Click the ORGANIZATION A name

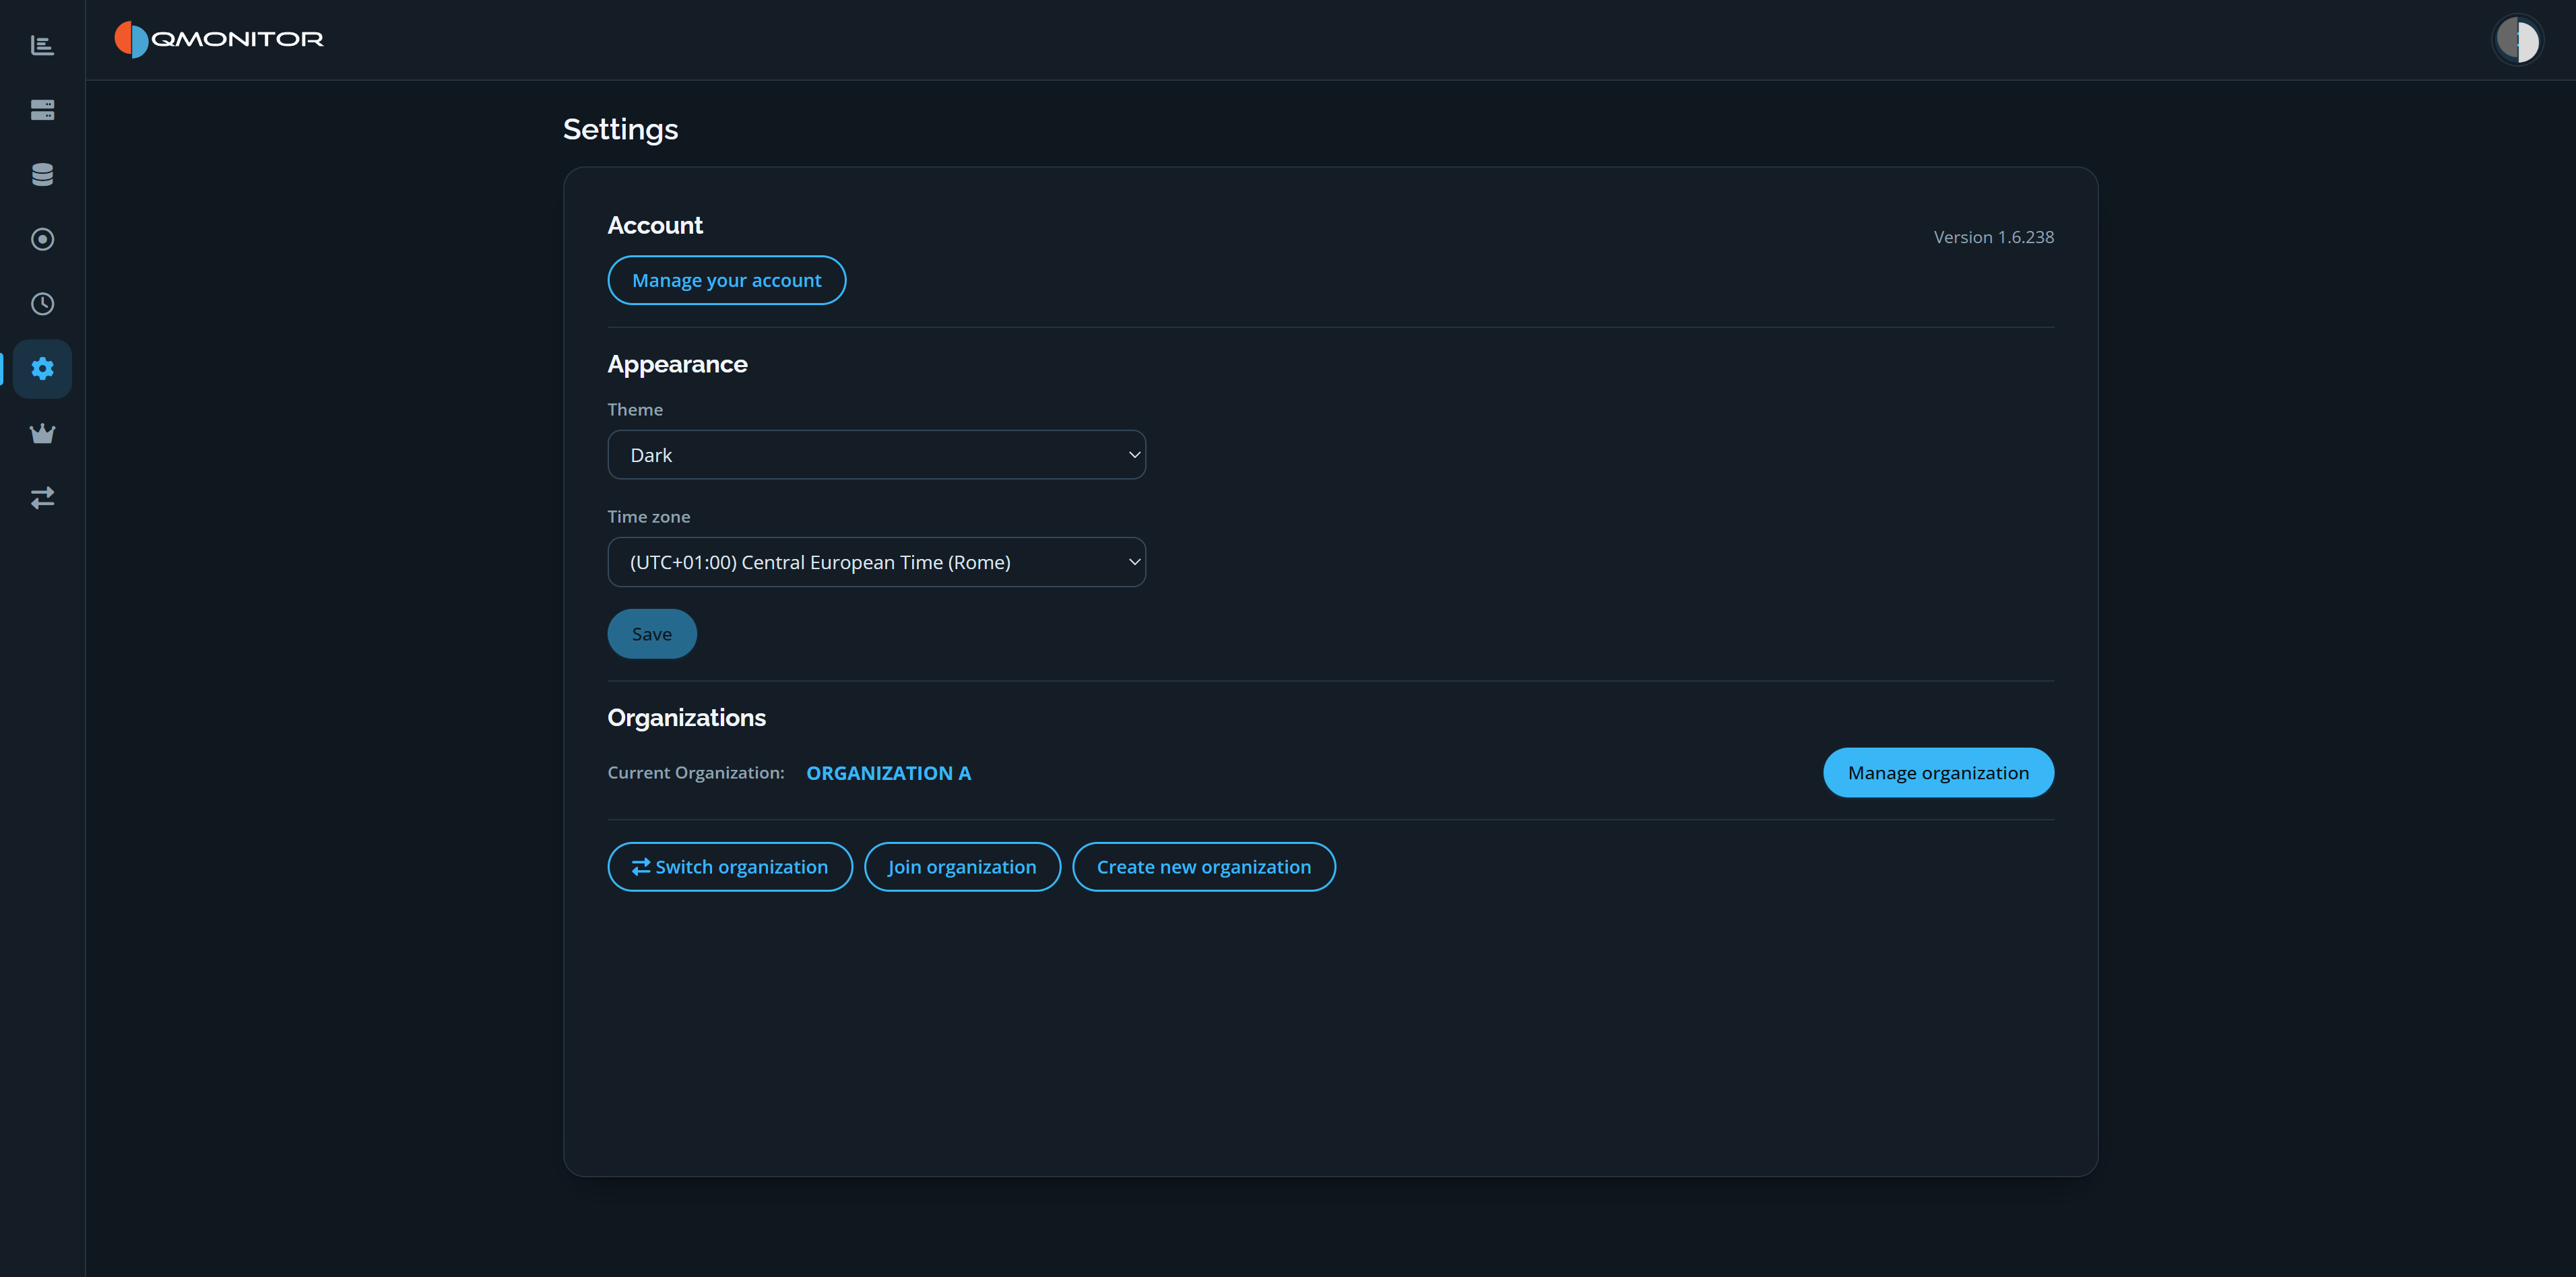[x=888, y=773]
